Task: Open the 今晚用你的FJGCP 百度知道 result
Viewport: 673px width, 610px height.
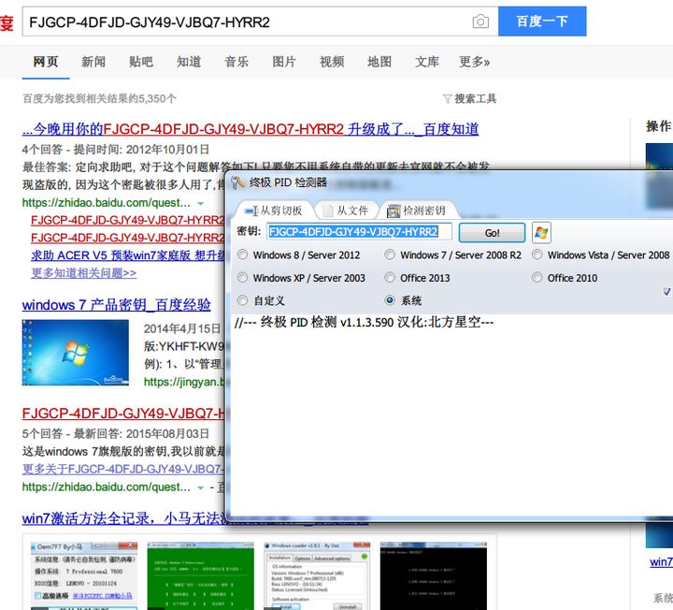Action: pyautogui.click(x=251, y=129)
